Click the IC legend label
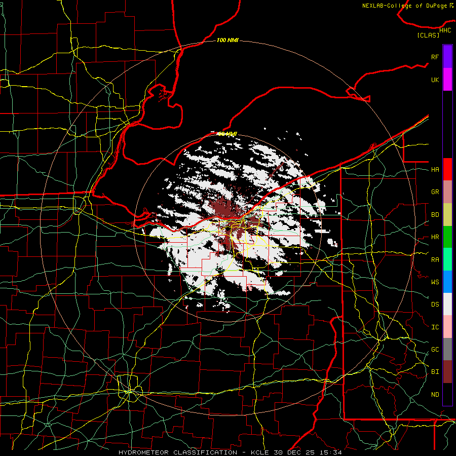The width and height of the screenshot is (456, 456). click(435, 327)
